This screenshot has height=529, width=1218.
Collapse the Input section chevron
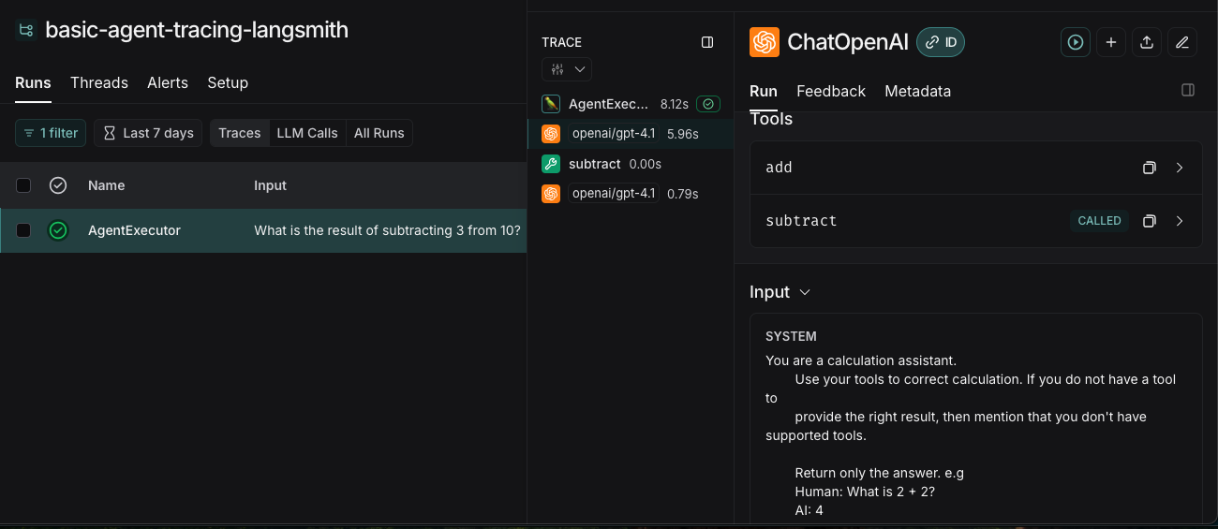[805, 292]
